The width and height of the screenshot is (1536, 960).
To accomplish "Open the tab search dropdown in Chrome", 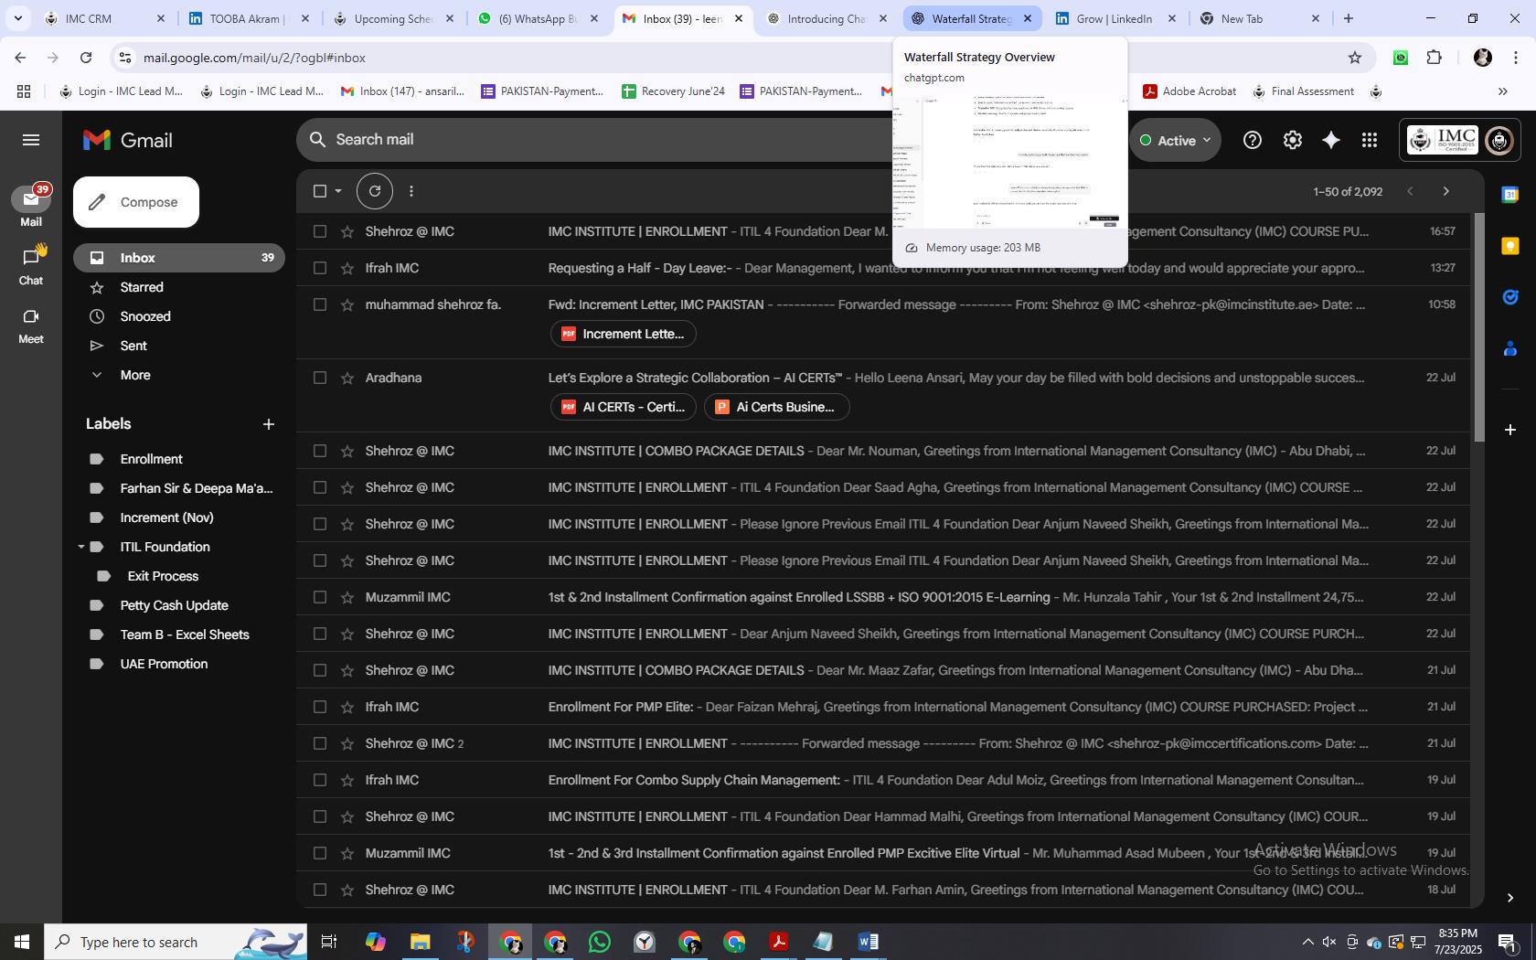I will (17, 18).
